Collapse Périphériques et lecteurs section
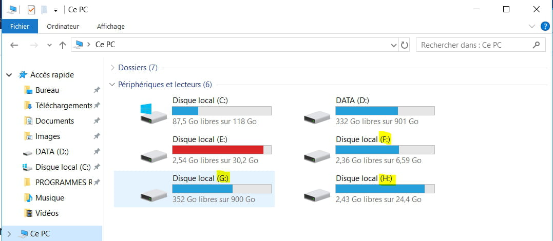 tap(112, 85)
